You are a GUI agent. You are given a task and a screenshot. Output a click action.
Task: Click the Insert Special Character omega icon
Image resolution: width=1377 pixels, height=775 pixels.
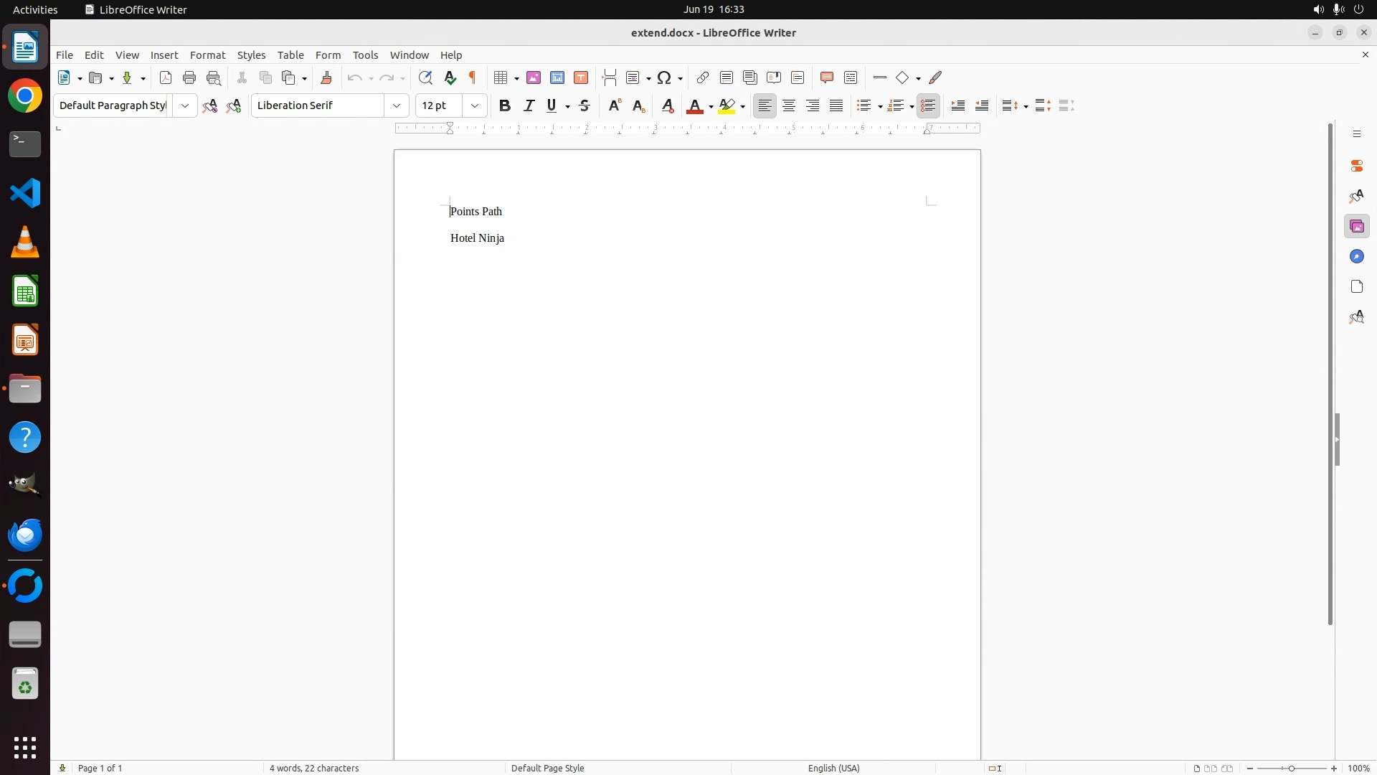click(664, 77)
